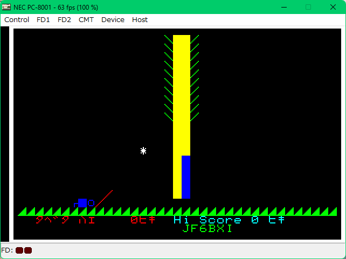346x259 pixels.
Task: Open the Host menu
Action: pyautogui.click(x=140, y=20)
